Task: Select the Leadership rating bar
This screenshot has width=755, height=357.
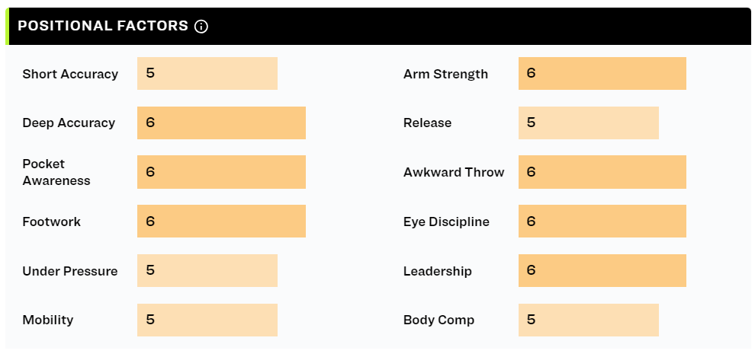Action: 602,270
